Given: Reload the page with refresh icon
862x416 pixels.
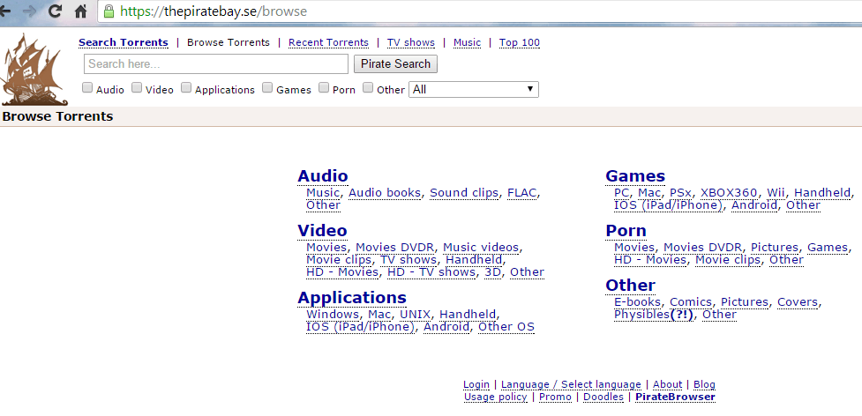Looking at the screenshot, I should point(55,11).
